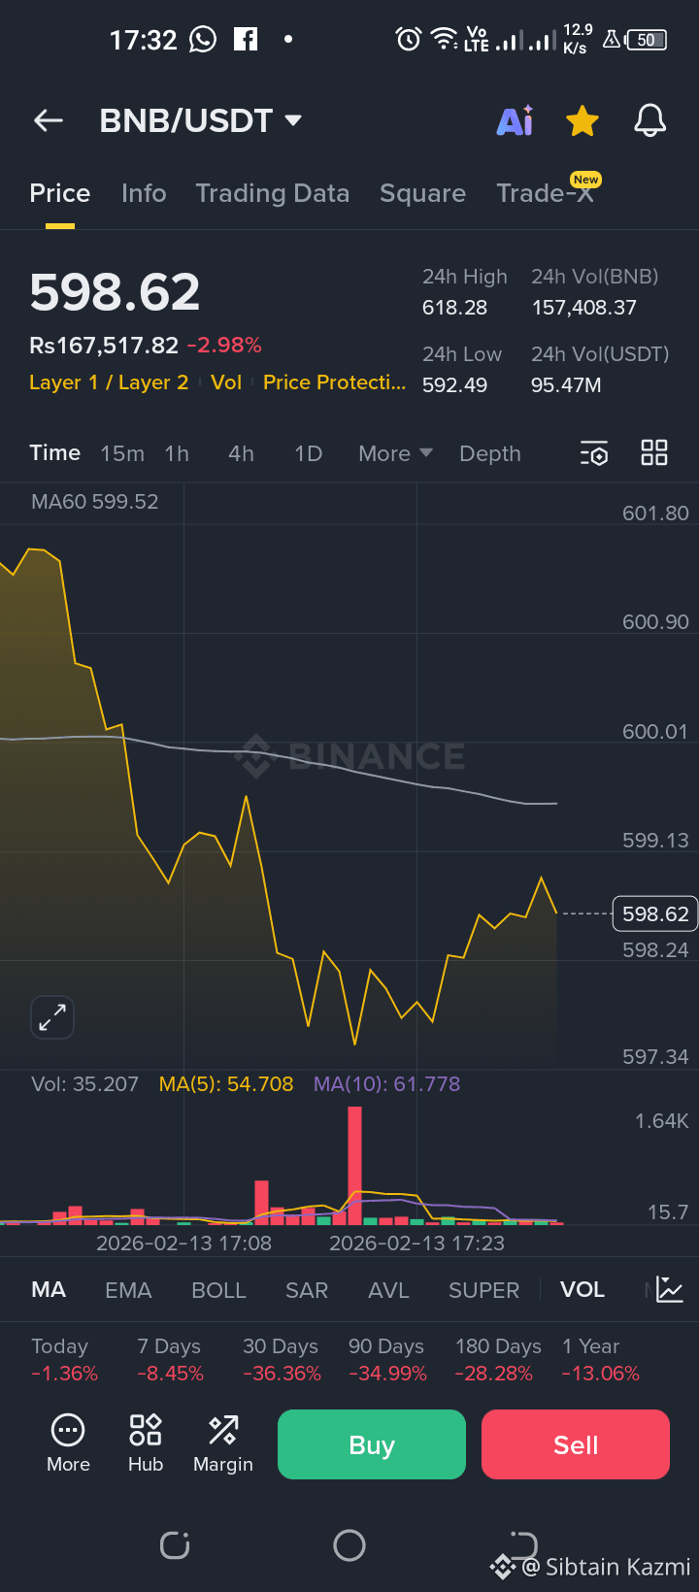Image resolution: width=699 pixels, height=1592 pixels.
Task: Tap the Sell button
Action: [x=576, y=1444]
